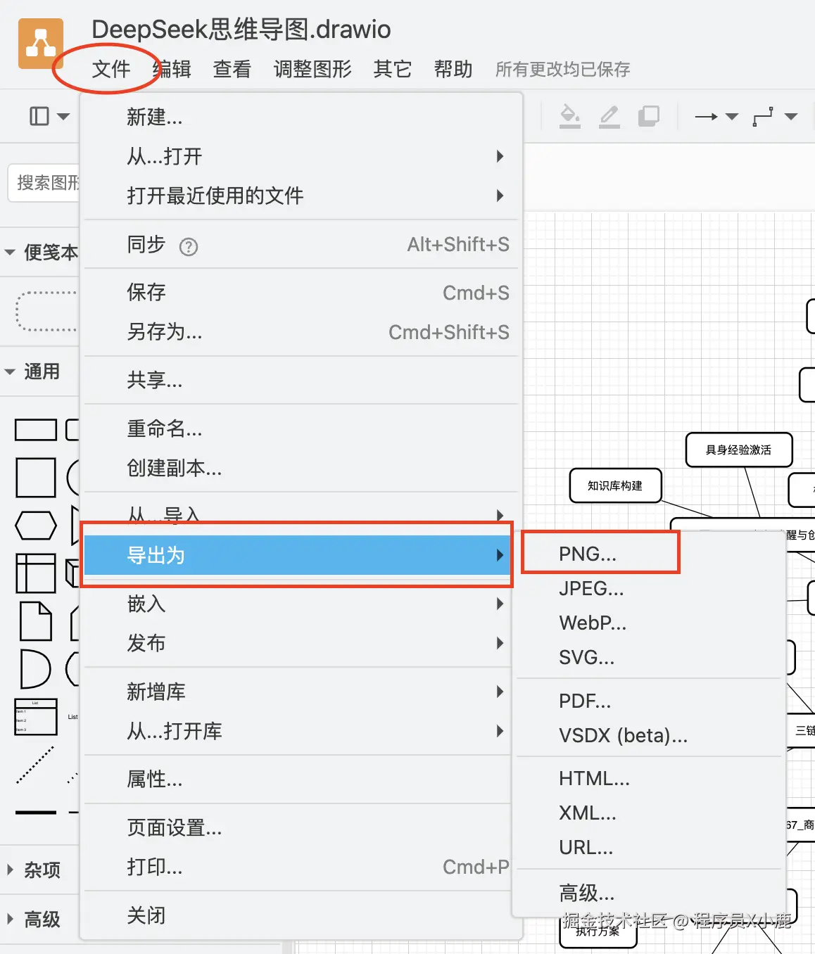
Task: Export as URL...
Action: tap(649, 847)
